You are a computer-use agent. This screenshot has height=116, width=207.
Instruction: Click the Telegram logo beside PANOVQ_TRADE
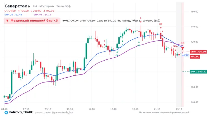click(6, 112)
